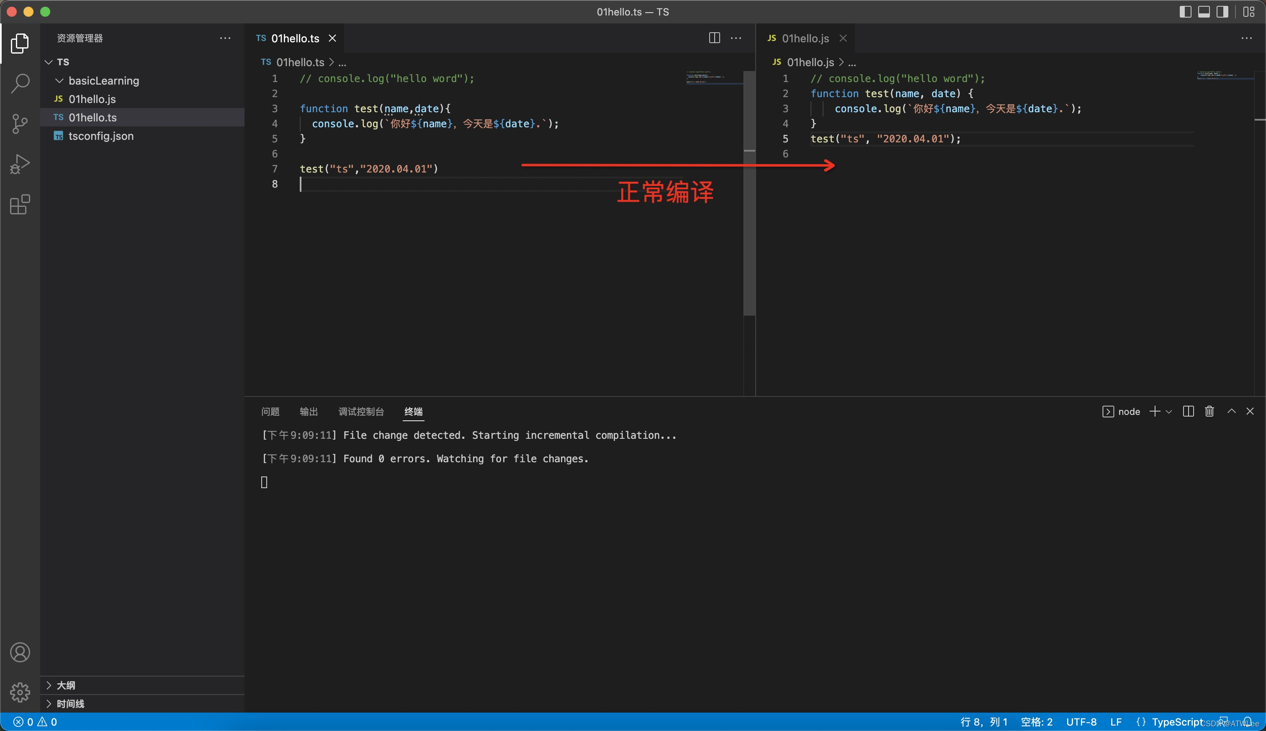Kill terminal with trash icon
This screenshot has width=1266, height=731.
click(1209, 411)
